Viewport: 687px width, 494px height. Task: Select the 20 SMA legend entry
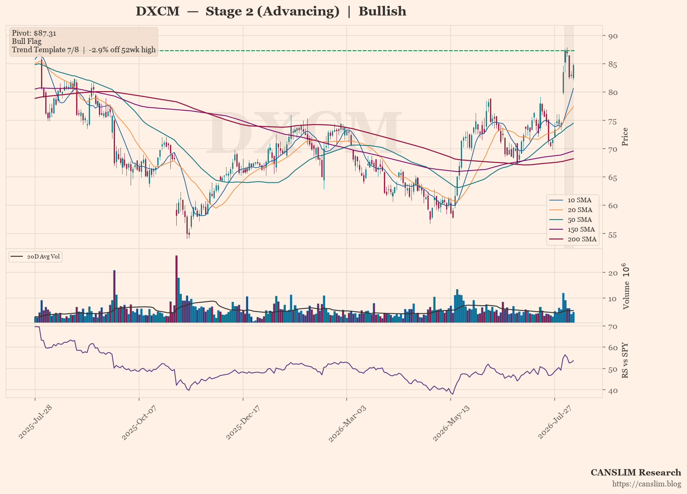573,210
